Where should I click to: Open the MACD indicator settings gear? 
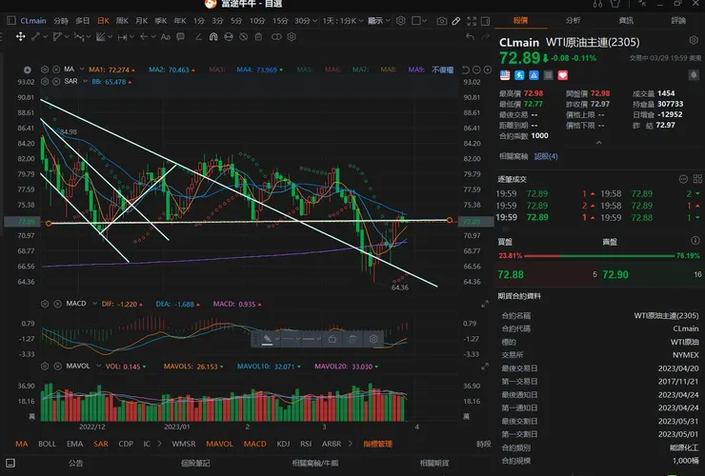(44, 303)
